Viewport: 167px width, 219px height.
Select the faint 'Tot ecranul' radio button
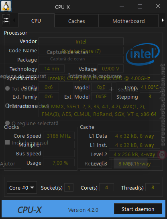pos(7,89)
